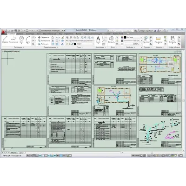The image size is (186, 186).
Task: Click the help search input field
Action: click(x=120, y=31)
